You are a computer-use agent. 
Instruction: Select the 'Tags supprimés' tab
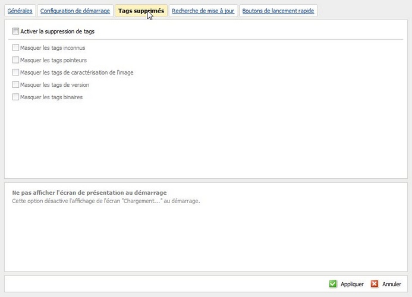(x=141, y=11)
